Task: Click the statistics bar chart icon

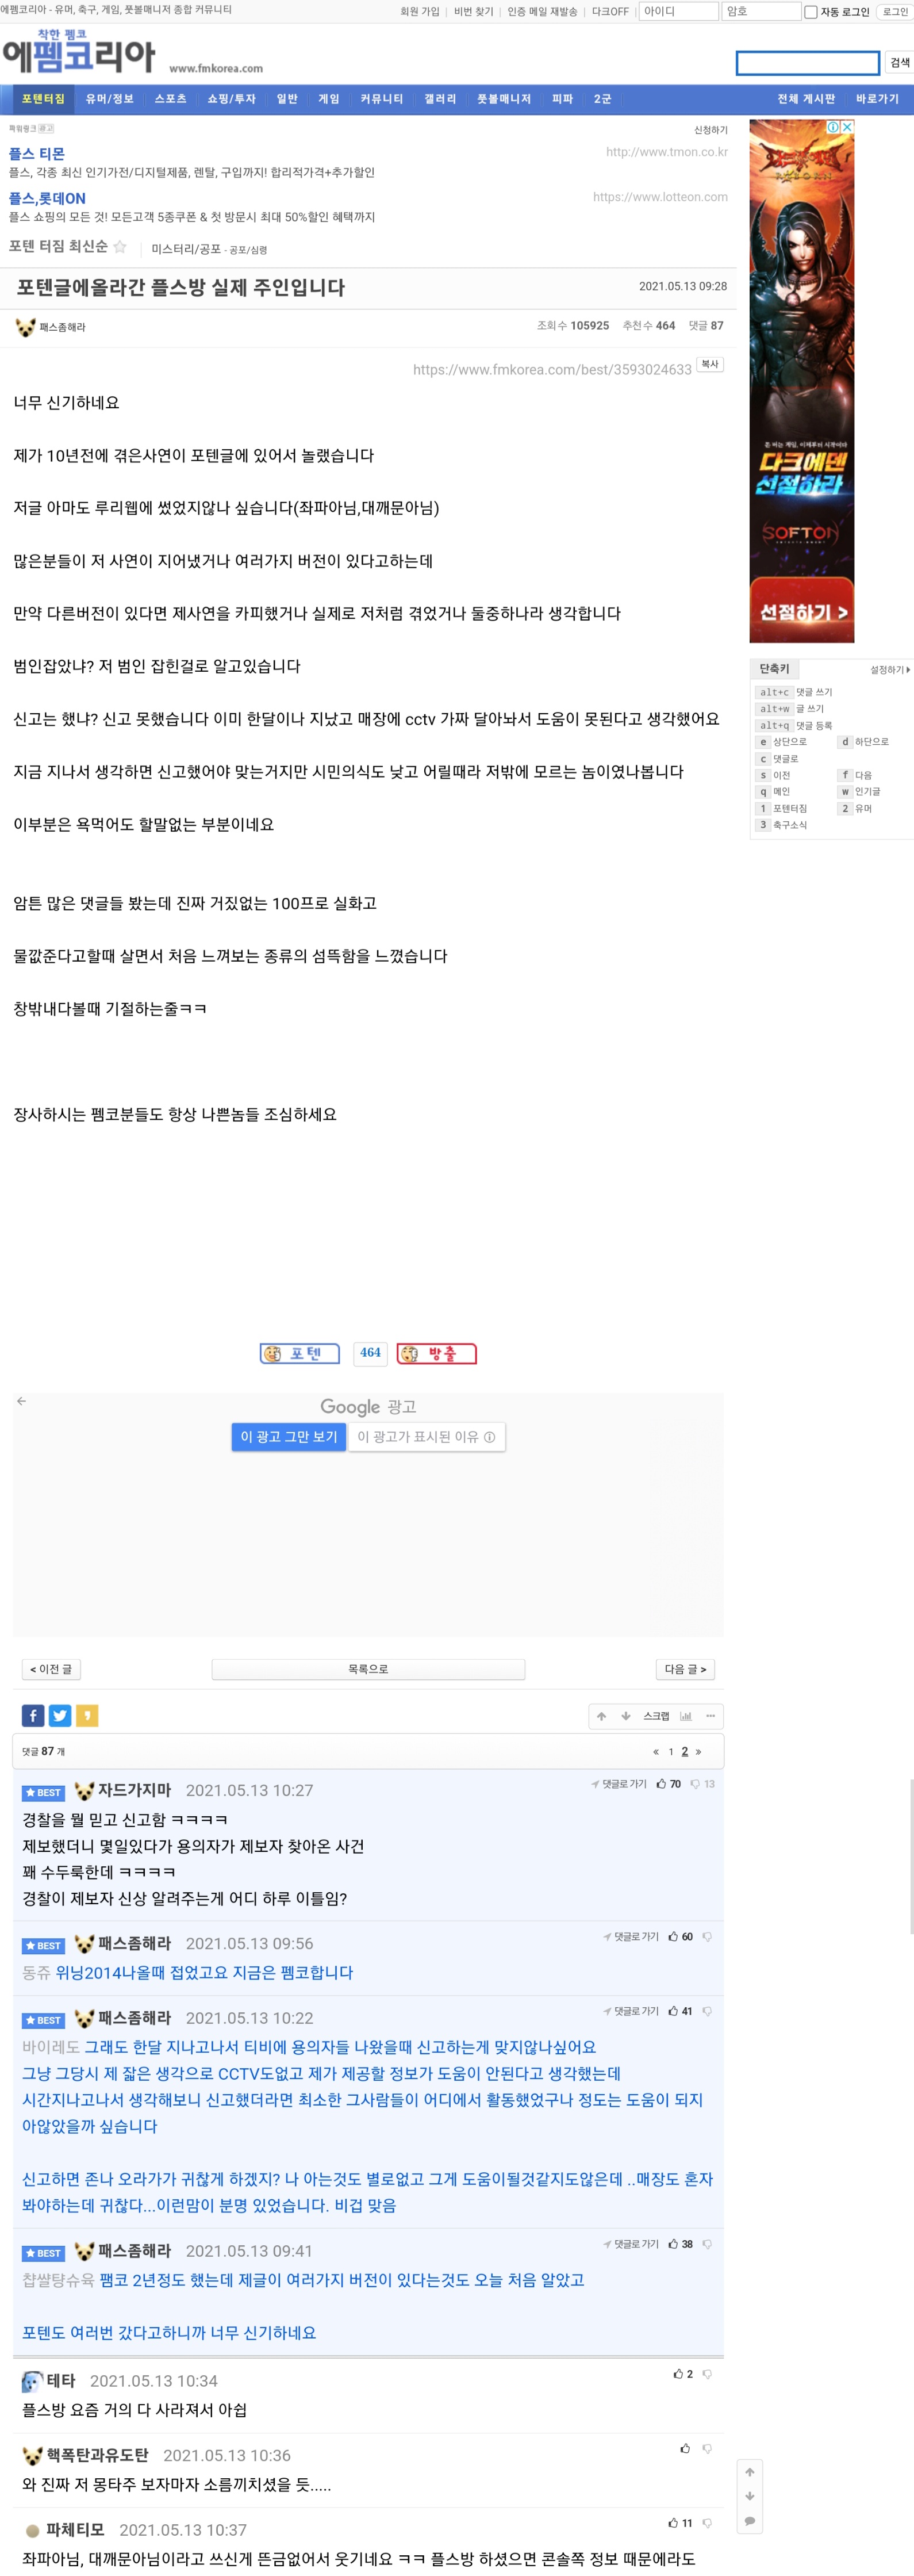Action: pos(685,1716)
